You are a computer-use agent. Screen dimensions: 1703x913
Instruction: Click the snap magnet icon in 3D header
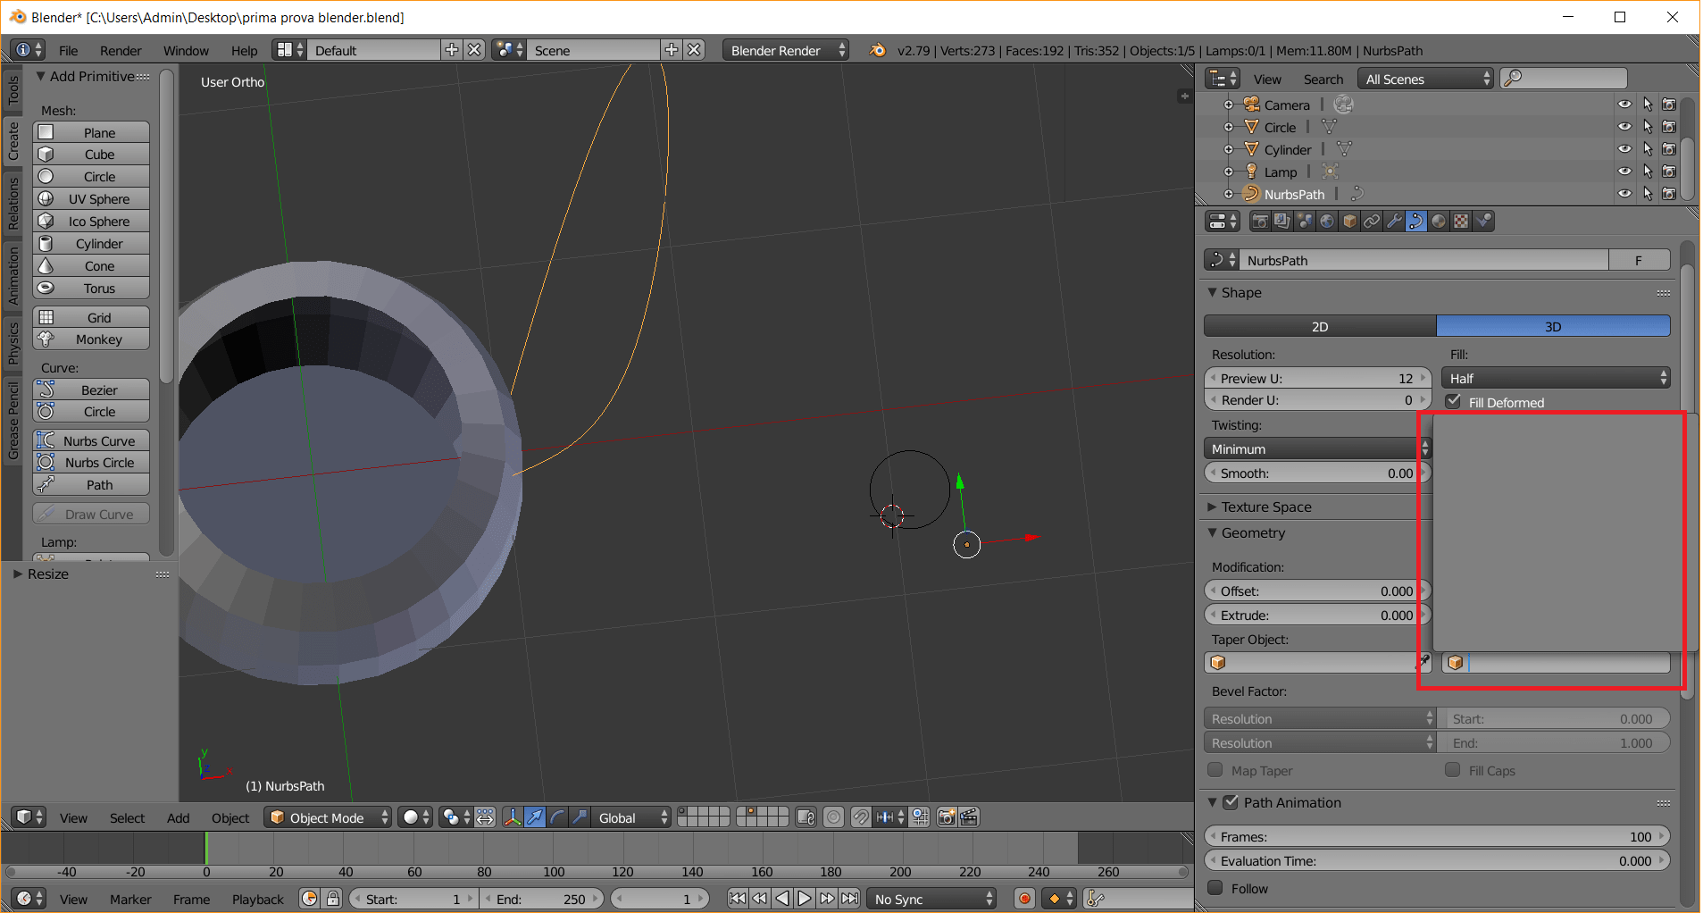coord(860,817)
